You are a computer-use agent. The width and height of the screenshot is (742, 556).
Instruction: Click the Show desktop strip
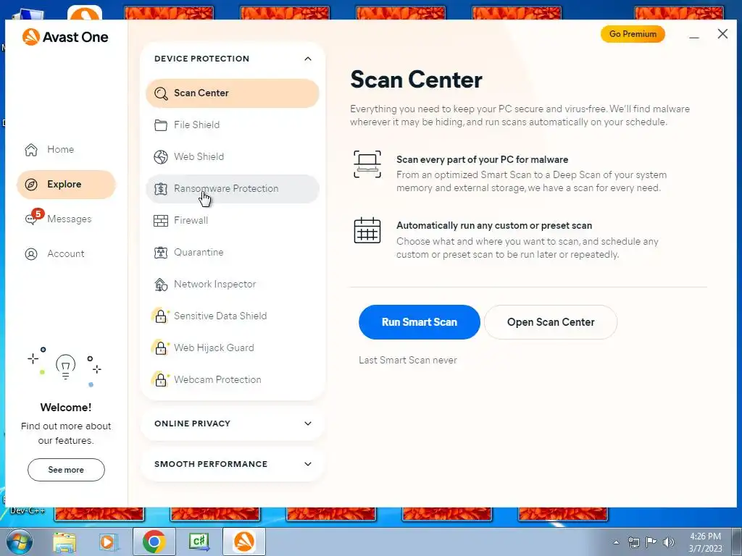pos(738,542)
